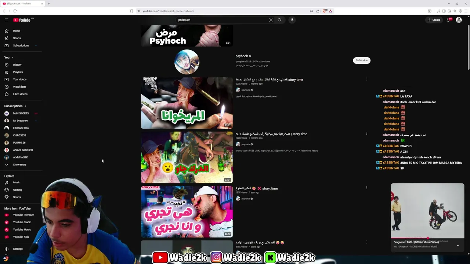Viewport: 470px width, 264px height.
Task: Reload the page
Action: coord(15,11)
